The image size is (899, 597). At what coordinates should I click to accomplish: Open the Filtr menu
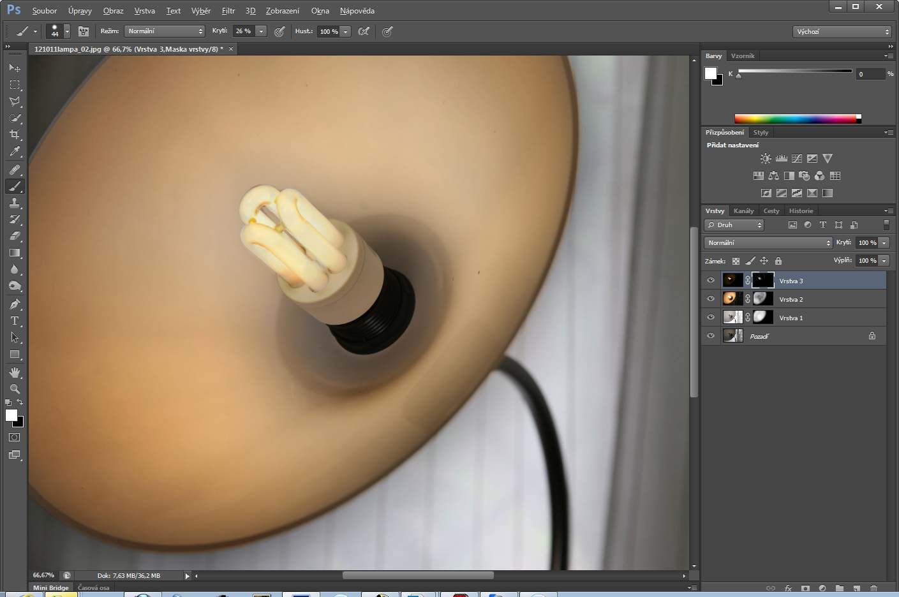tap(228, 11)
